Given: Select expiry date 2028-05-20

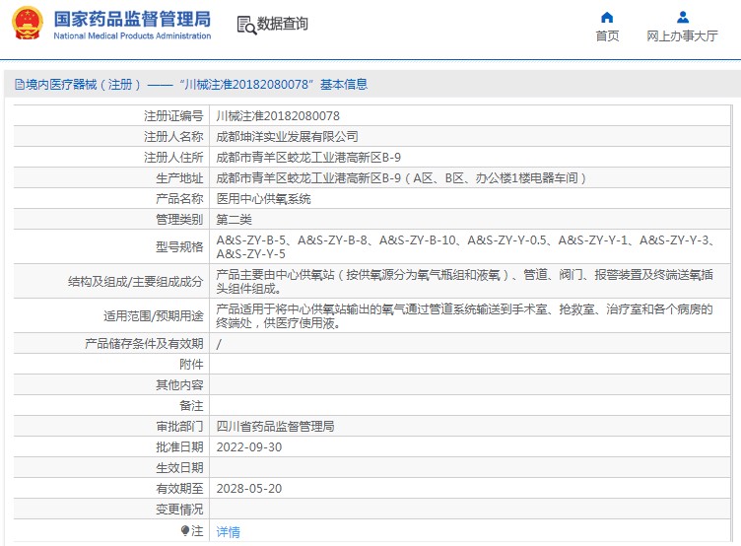Looking at the screenshot, I should [249, 488].
